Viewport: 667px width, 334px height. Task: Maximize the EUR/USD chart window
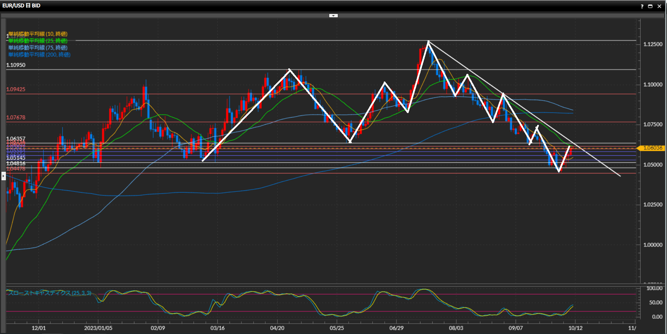pyautogui.click(x=650, y=6)
